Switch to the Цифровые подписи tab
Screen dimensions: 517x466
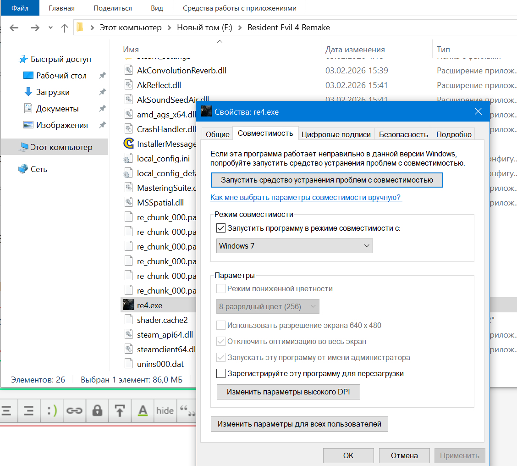click(336, 134)
